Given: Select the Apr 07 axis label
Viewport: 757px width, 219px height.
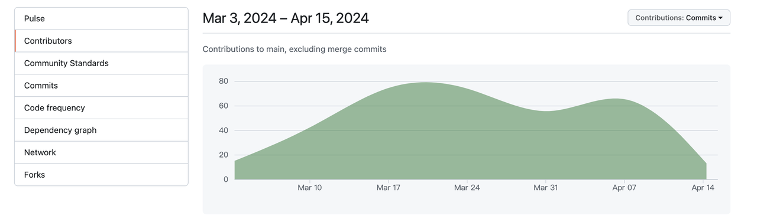Looking at the screenshot, I should [624, 188].
